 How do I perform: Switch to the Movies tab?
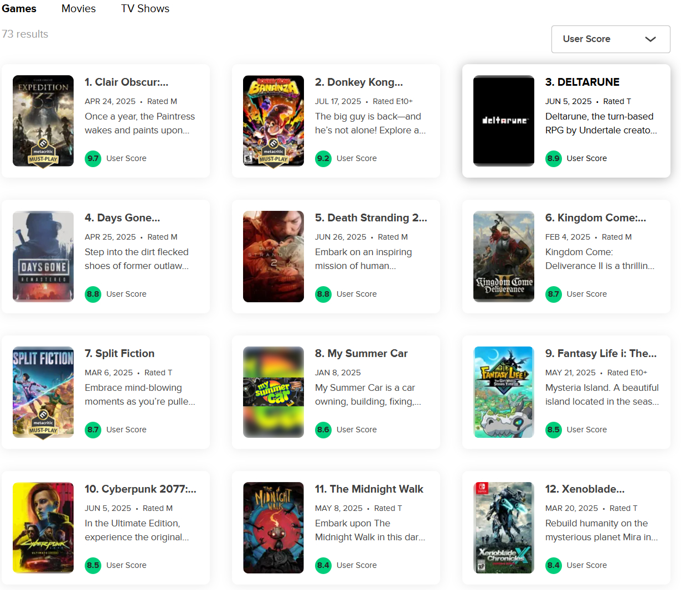[x=79, y=9]
